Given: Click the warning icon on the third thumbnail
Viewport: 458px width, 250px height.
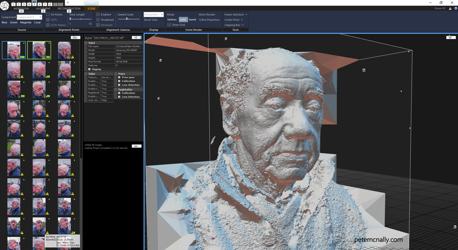Looking at the screenshot, I should tap(73, 57).
